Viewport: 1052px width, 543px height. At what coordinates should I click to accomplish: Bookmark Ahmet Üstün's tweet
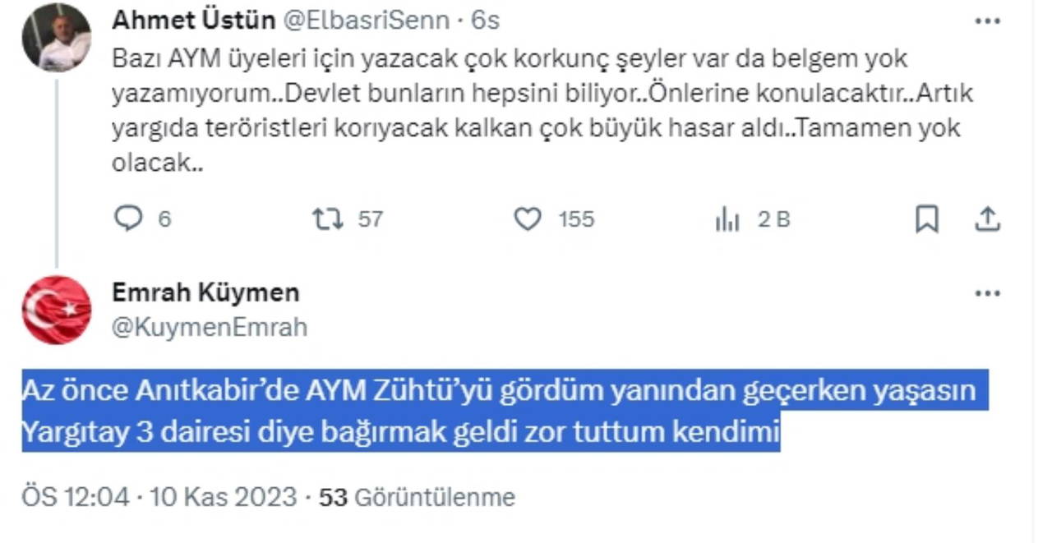point(926,219)
